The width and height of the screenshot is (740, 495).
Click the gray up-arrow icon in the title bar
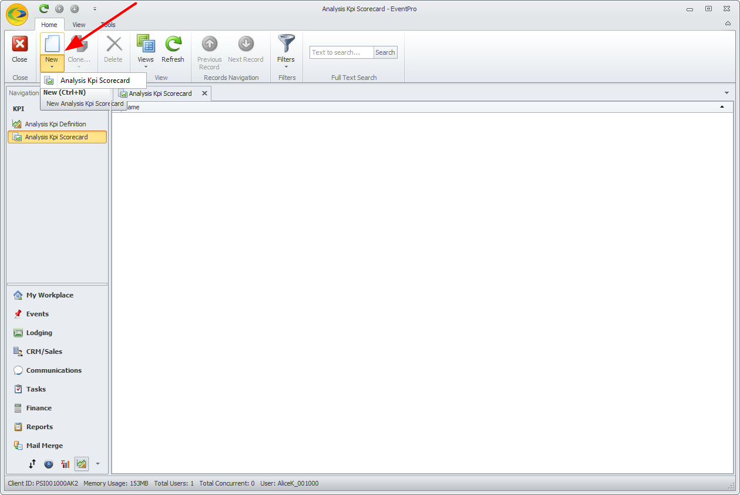tap(59, 9)
